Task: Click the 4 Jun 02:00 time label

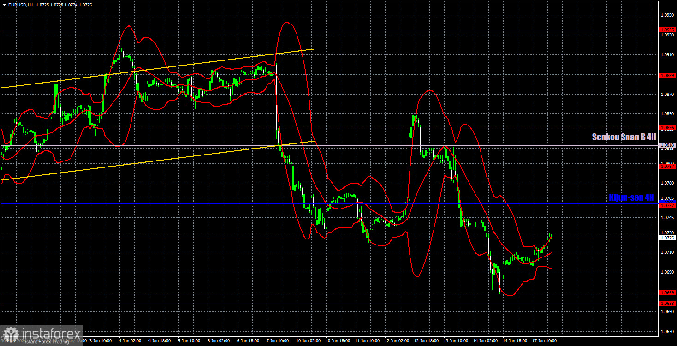Action: click(129, 340)
